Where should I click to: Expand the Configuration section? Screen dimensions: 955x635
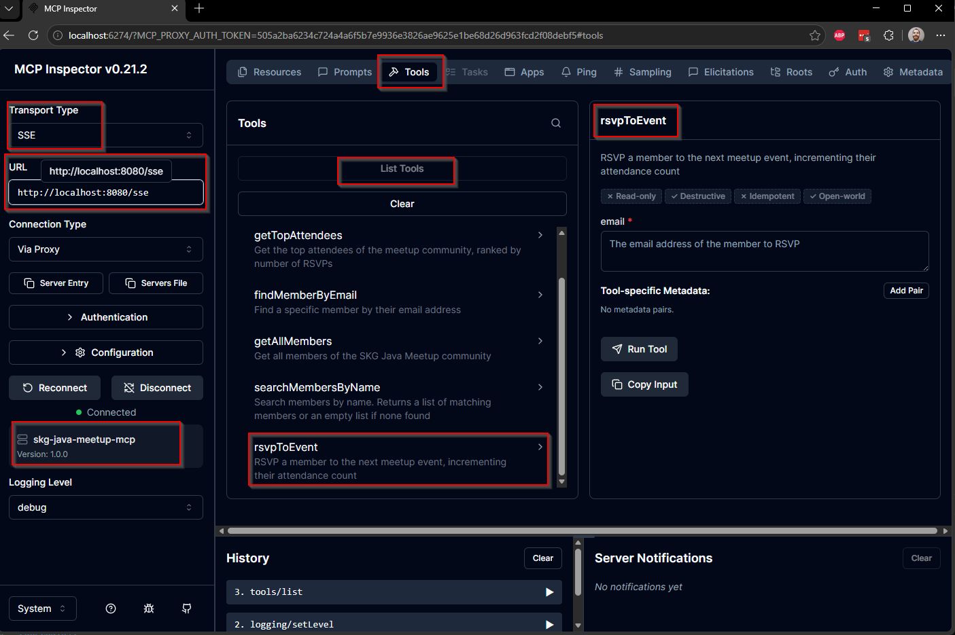[106, 352]
